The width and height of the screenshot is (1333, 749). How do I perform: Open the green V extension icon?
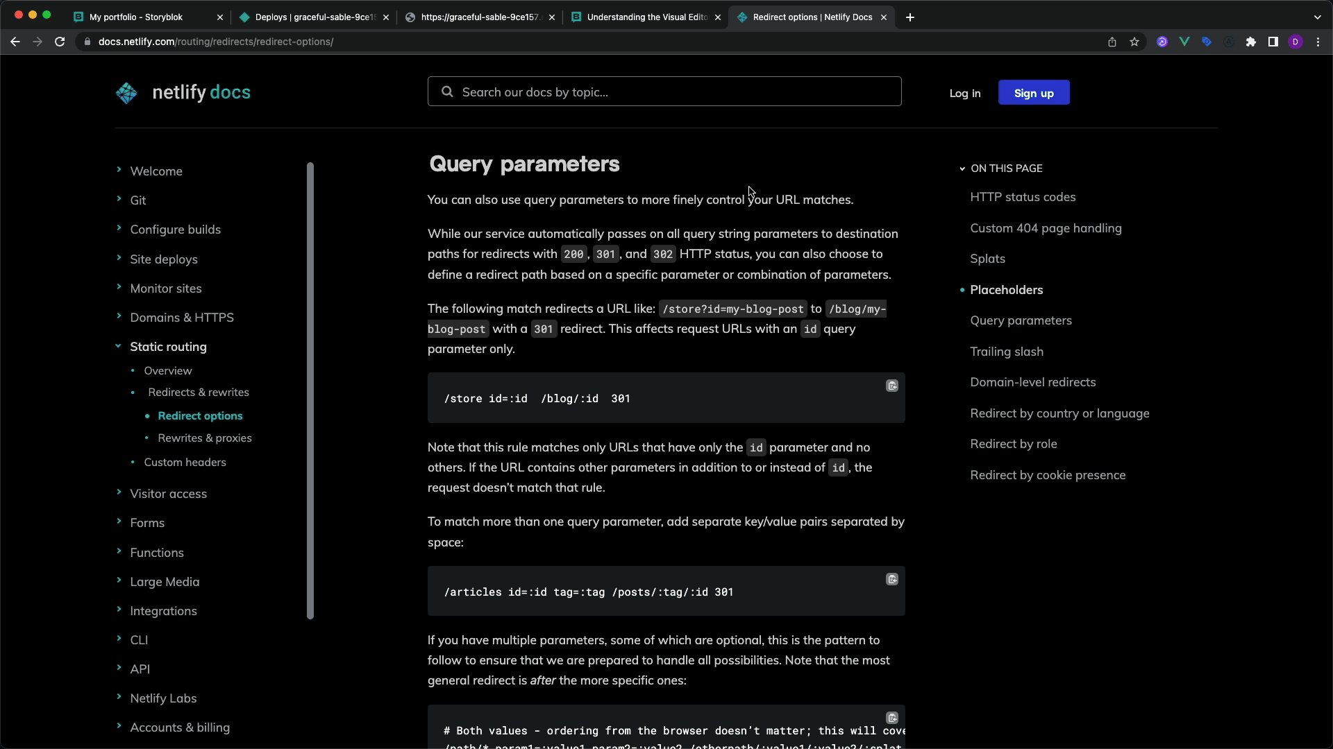(x=1184, y=42)
